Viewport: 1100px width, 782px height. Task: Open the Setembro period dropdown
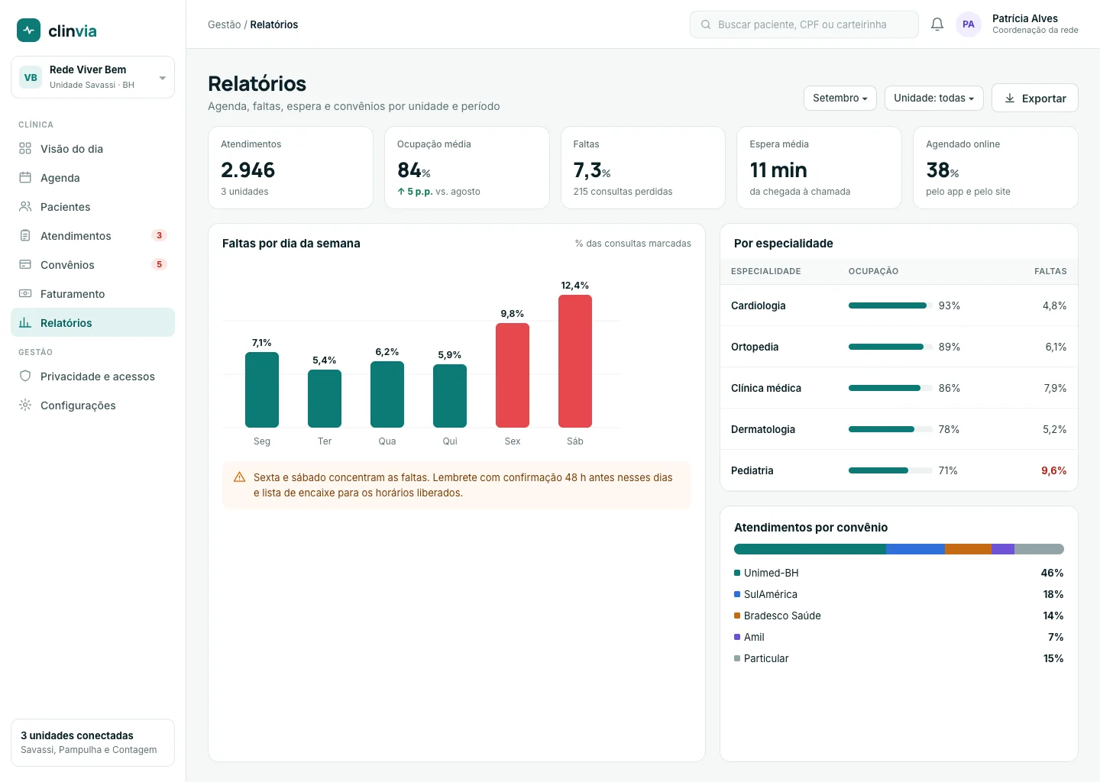pos(840,98)
